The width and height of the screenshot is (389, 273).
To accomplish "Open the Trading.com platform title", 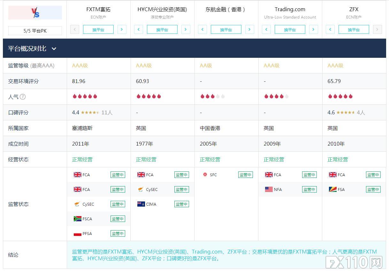I will [x=290, y=9].
